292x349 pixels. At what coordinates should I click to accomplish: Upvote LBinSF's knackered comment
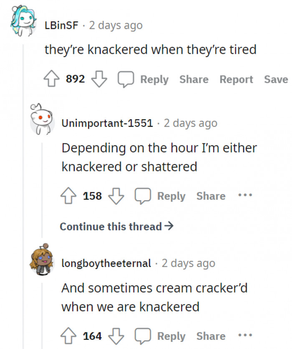51,79
